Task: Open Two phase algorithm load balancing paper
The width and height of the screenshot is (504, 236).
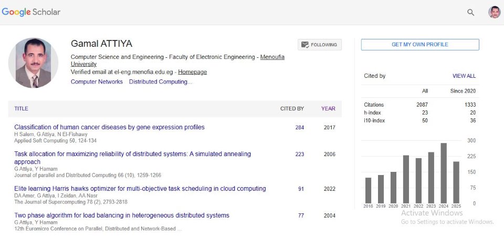Action: point(121,216)
